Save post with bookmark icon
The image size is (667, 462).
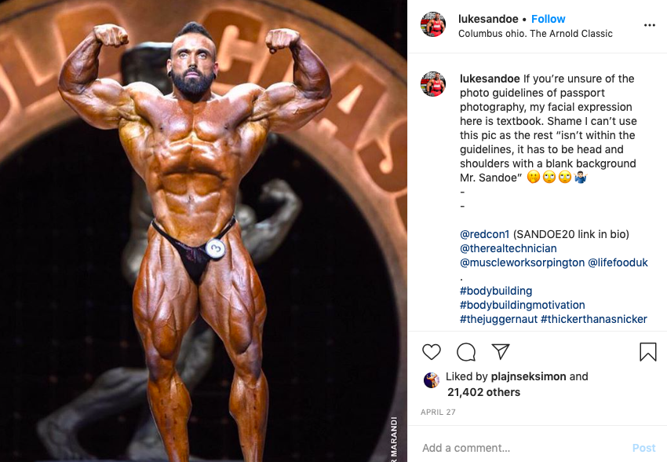[x=648, y=352]
